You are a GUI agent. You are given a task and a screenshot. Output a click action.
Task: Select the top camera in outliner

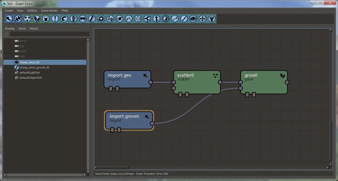point(22,46)
